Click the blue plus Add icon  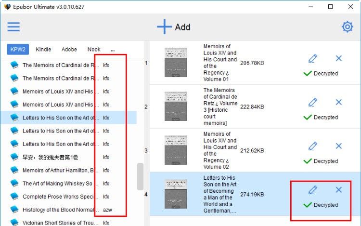point(164,27)
